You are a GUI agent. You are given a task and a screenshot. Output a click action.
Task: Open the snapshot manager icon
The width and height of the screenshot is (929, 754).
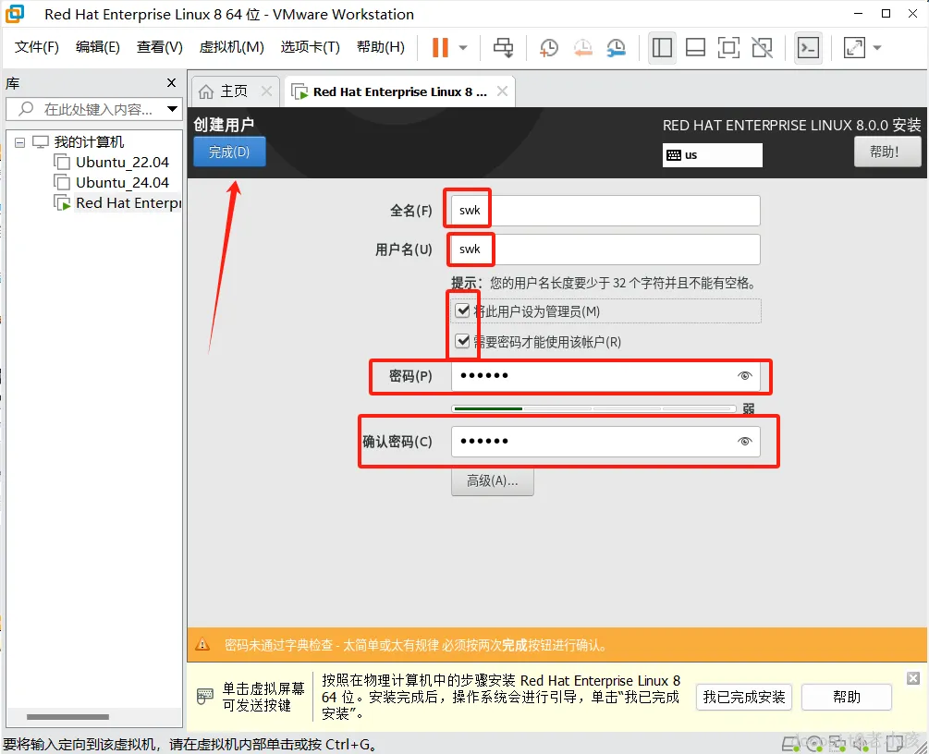coord(617,47)
